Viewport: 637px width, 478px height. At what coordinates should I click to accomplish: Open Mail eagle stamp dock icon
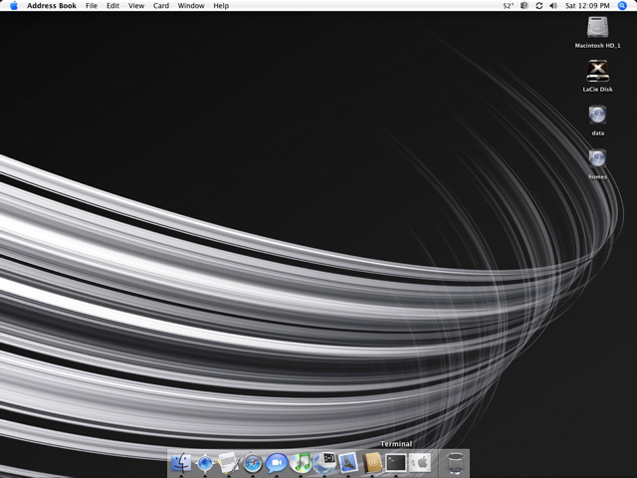click(348, 462)
